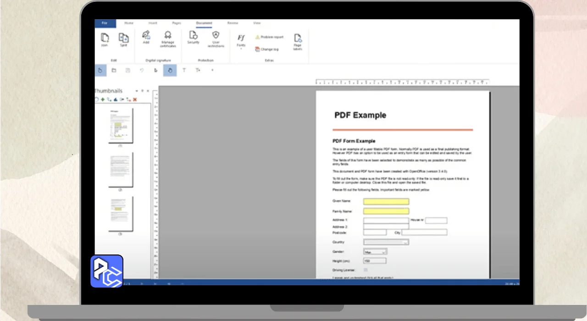
Task: Click the Address 1 field
Action: (386, 221)
